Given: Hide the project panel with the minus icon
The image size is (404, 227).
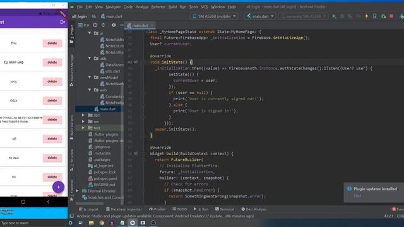Looking at the screenshot, I should pos(121,25).
